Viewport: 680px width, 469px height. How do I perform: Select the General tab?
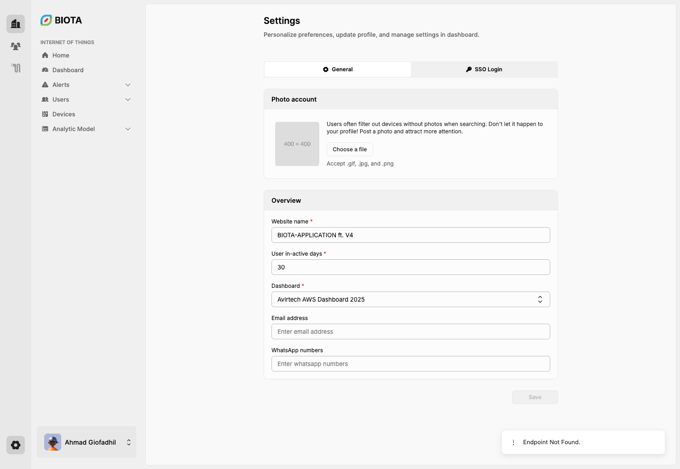coord(338,69)
